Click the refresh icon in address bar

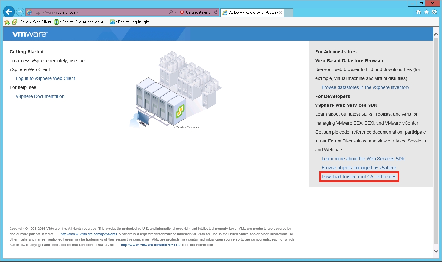pyautogui.click(x=216, y=12)
